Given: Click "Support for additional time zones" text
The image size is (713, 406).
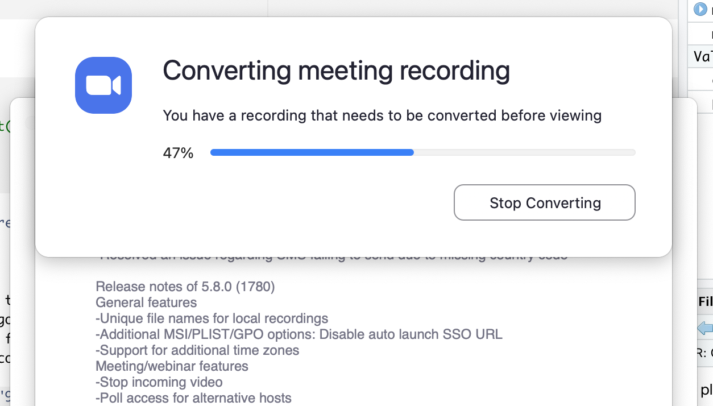Looking at the screenshot, I should tap(197, 350).
